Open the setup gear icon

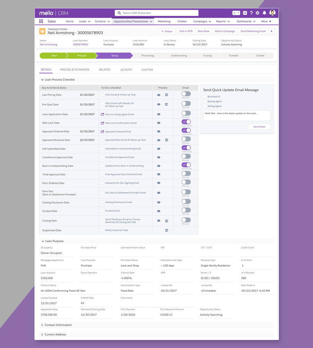[x=257, y=13]
